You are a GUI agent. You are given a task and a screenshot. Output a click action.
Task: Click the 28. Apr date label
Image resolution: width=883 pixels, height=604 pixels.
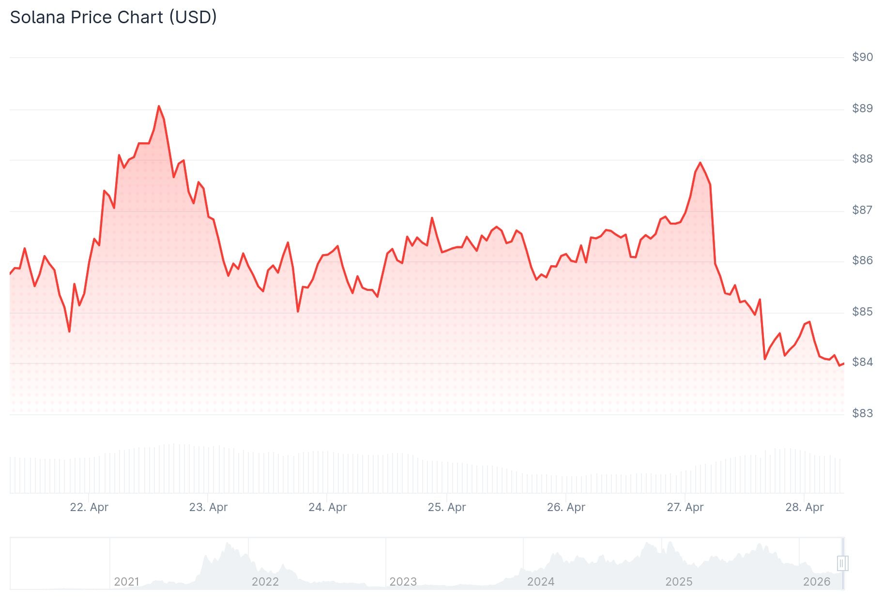click(804, 507)
